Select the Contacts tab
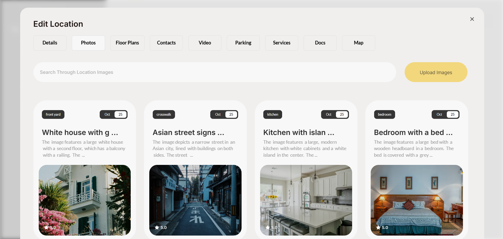This screenshot has height=239, width=503. [x=166, y=43]
